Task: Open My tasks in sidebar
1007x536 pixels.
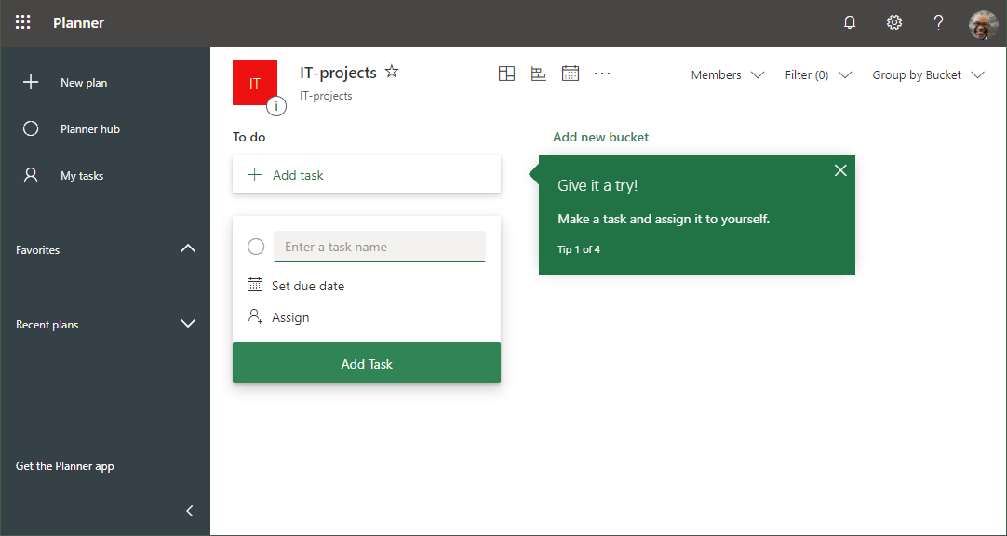Action: (82, 176)
